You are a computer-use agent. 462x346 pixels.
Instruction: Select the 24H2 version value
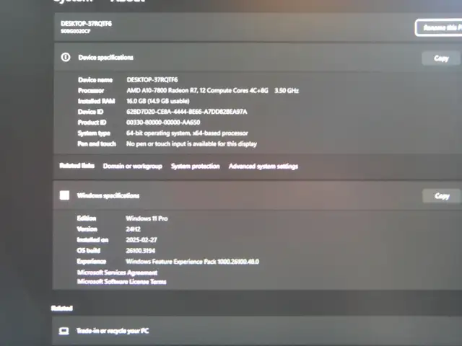[x=133, y=229]
